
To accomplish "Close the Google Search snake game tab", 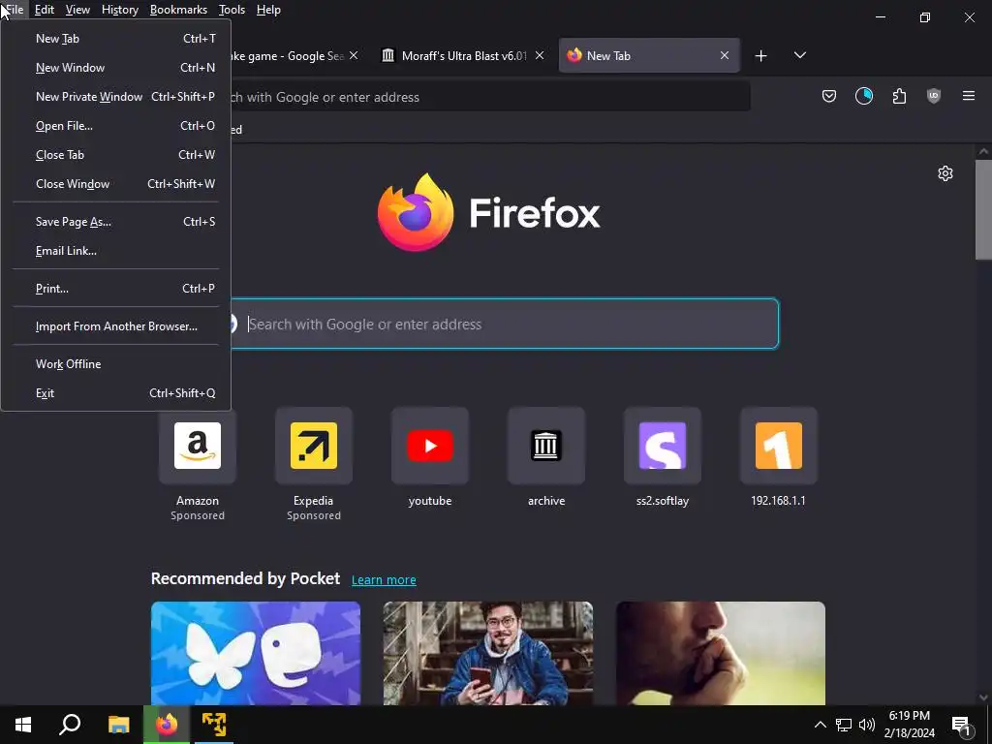I will coord(354,55).
